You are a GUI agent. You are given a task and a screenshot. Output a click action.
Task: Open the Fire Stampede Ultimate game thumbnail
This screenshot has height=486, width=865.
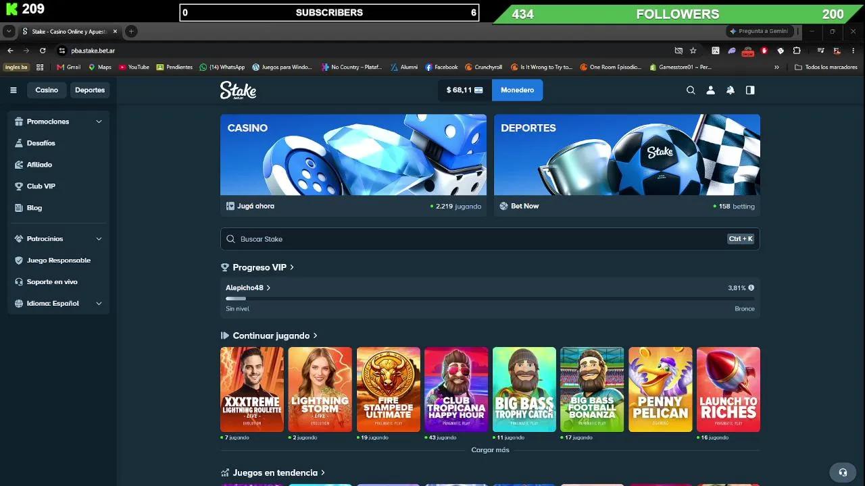click(389, 389)
